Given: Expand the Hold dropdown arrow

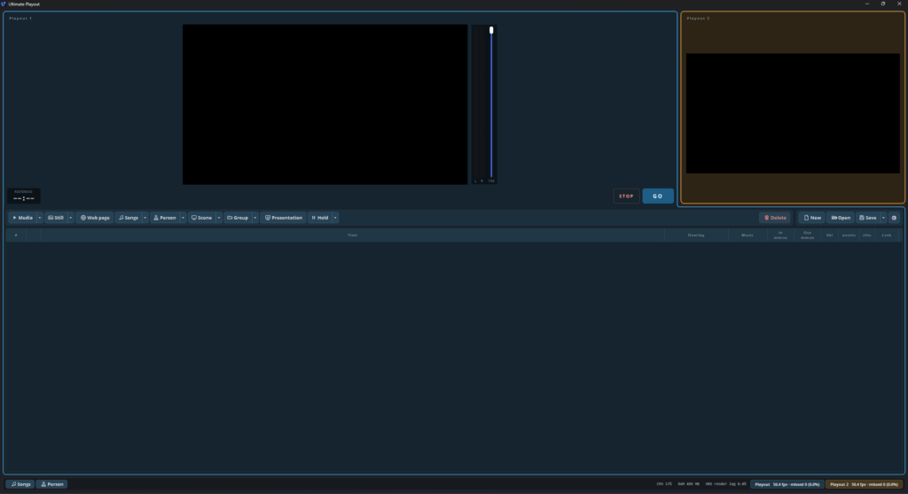Looking at the screenshot, I should click(335, 218).
